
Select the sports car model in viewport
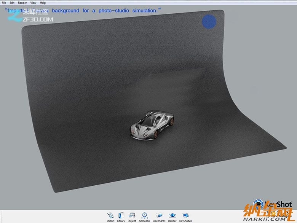pyautogui.click(x=151, y=124)
